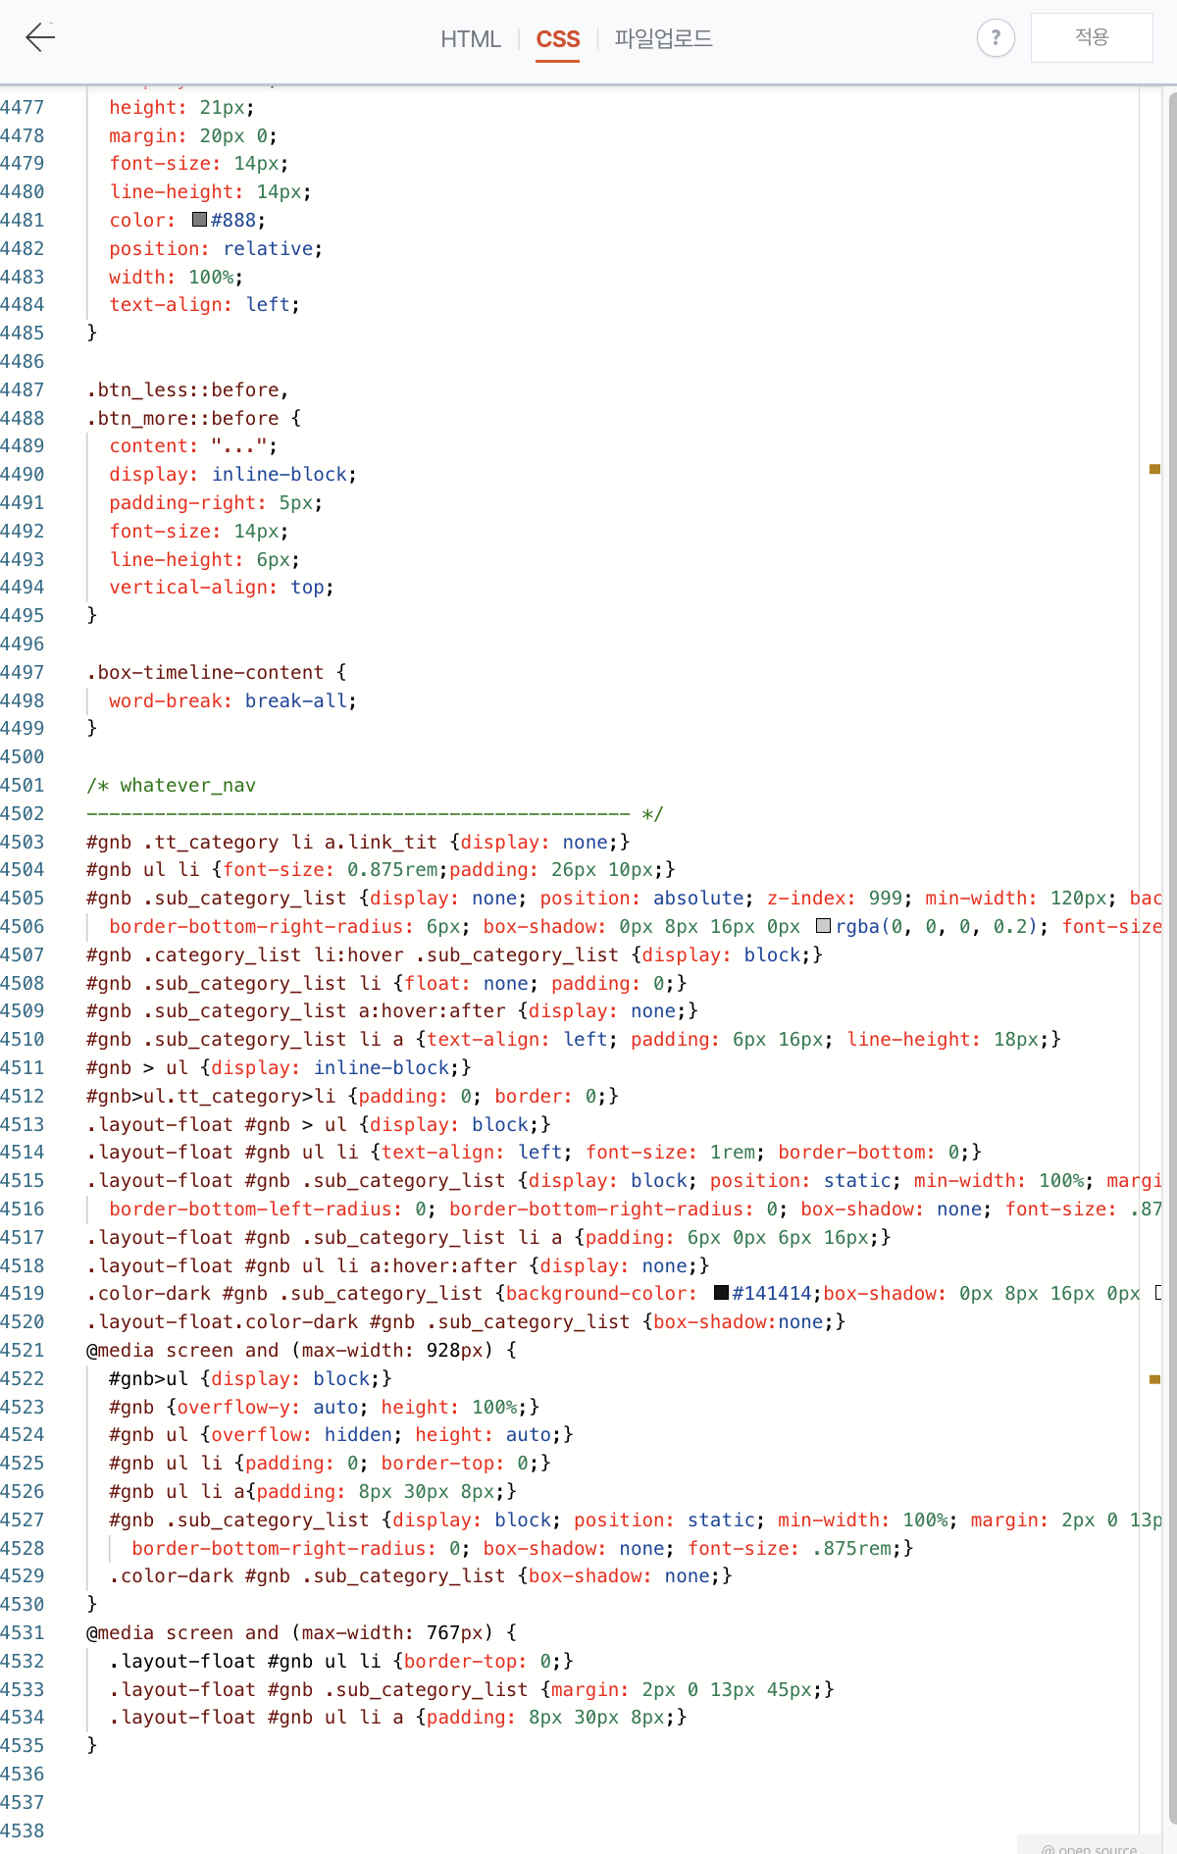
Task: Click the 'display: inline-block;' declaration on line 4490
Action: point(232,474)
